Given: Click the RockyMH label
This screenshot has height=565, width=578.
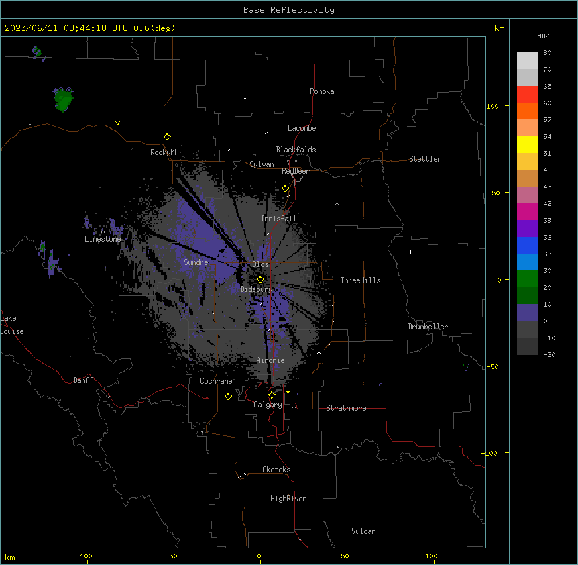Looking at the screenshot, I should [164, 152].
